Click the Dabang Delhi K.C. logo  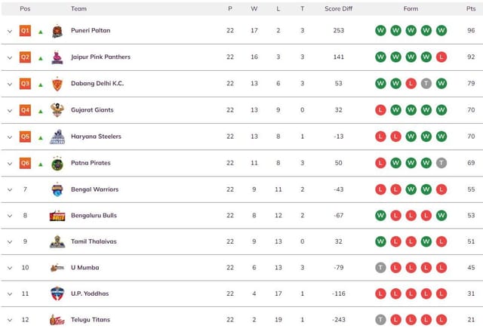(57, 84)
